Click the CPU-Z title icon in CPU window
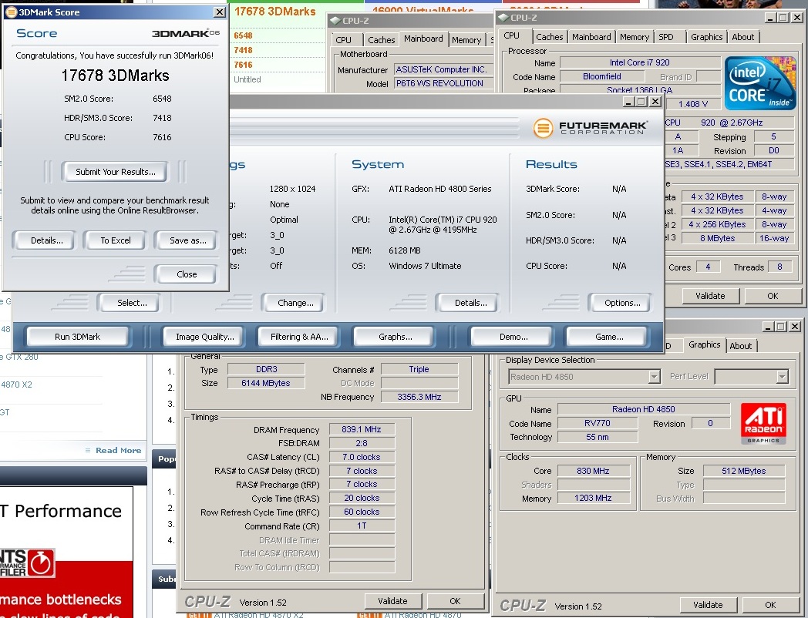This screenshot has height=618, width=808. pos(503,18)
